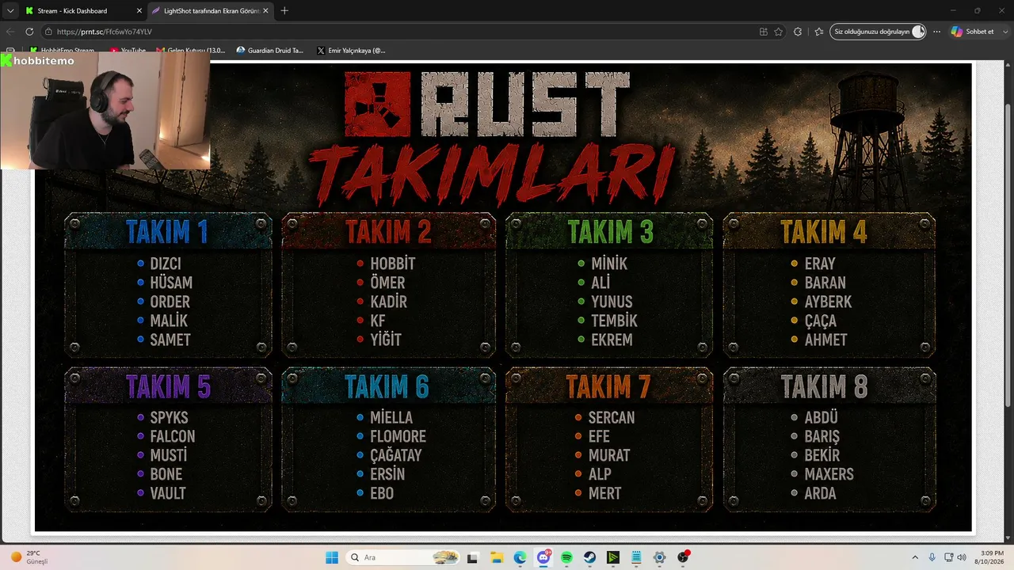Click the TAKIM 1 header text
This screenshot has width=1014, height=570.
click(167, 232)
